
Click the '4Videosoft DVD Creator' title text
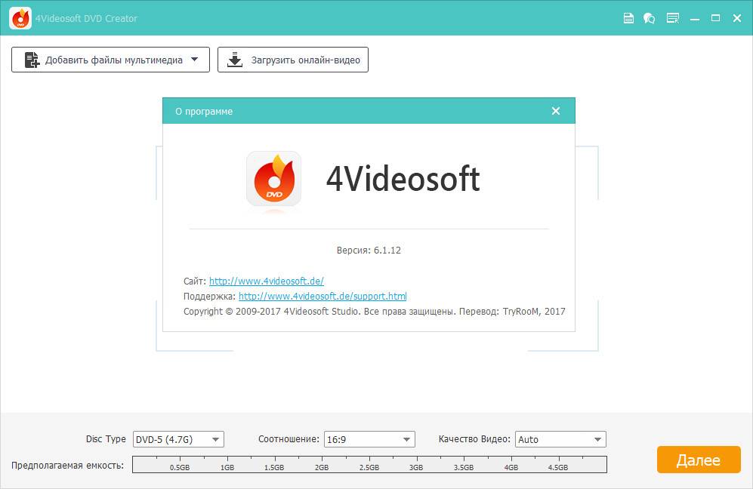pyautogui.click(x=86, y=18)
